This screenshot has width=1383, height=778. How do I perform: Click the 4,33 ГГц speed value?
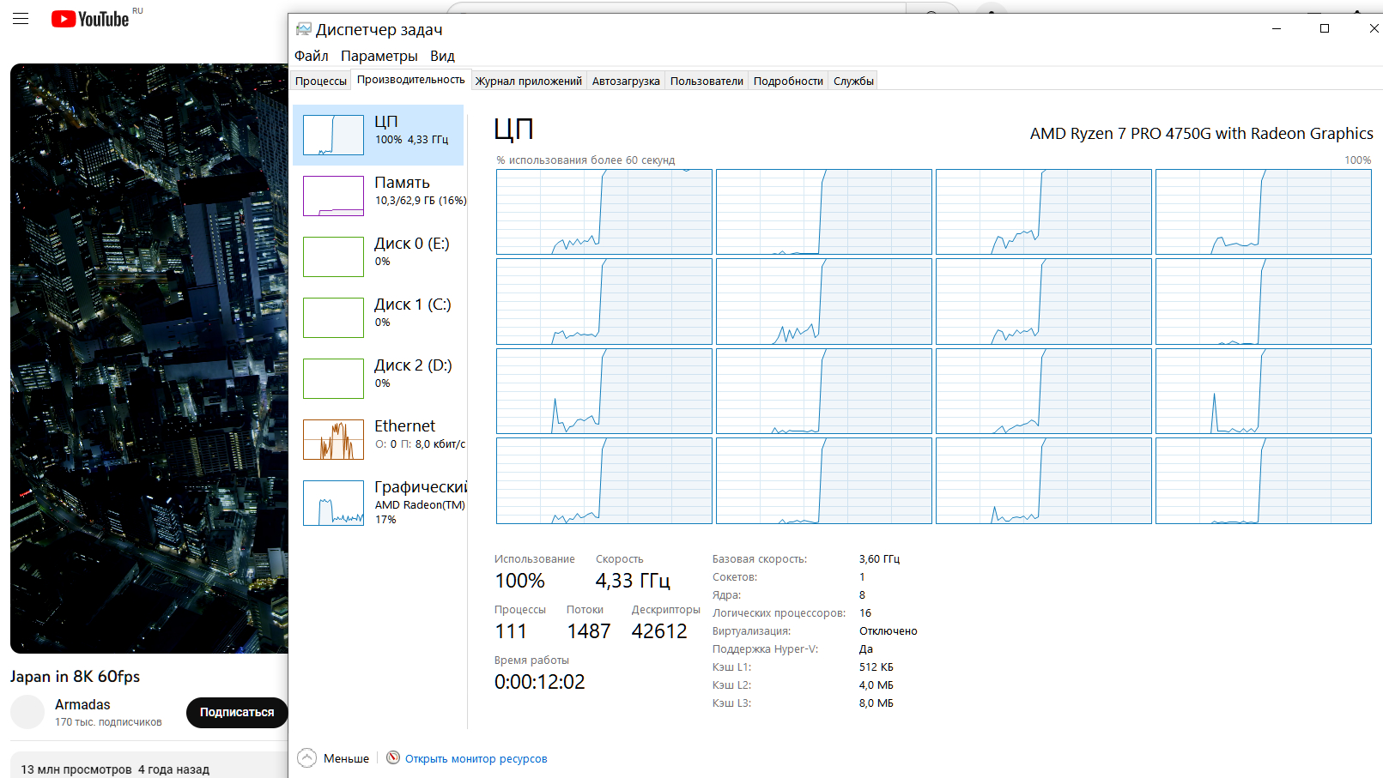[633, 581]
